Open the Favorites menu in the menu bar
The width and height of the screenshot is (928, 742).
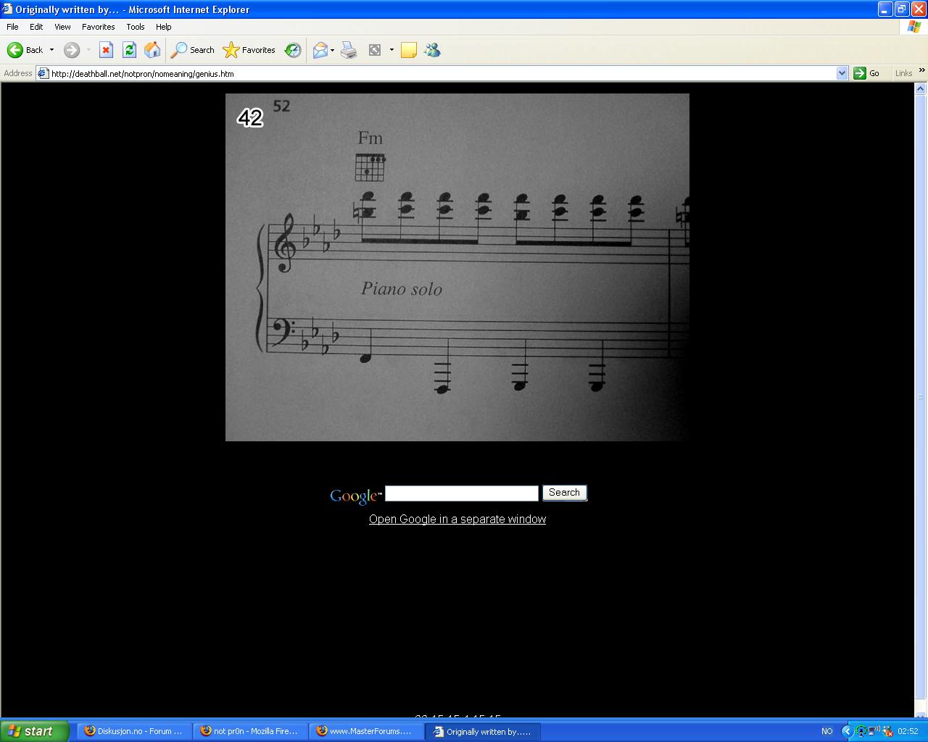tap(98, 27)
